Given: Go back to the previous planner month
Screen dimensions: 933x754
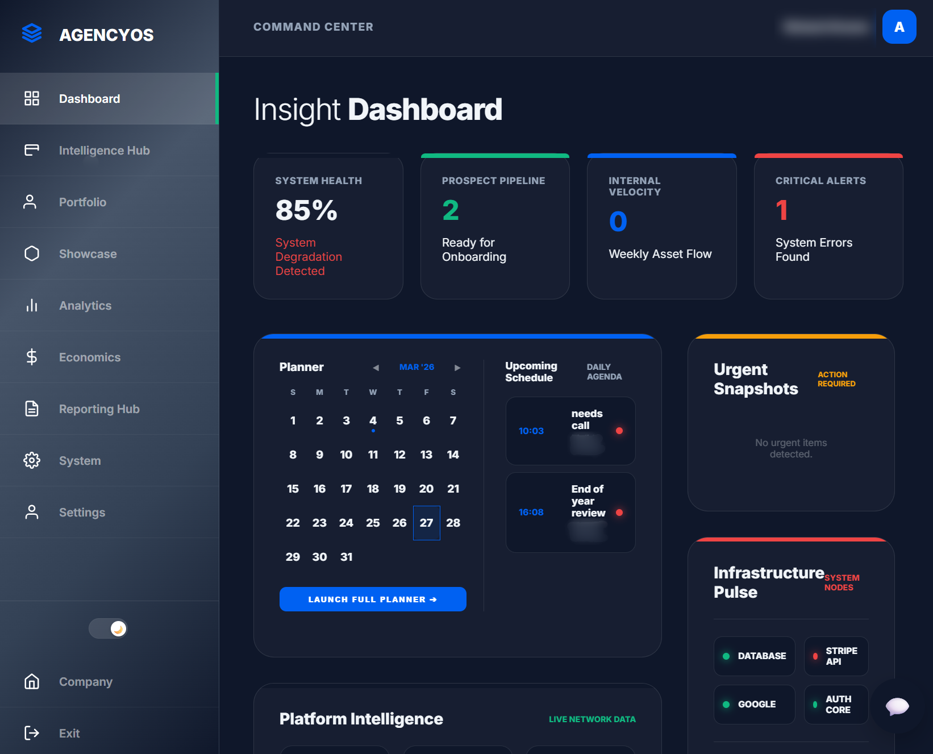Looking at the screenshot, I should tap(376, 367).
